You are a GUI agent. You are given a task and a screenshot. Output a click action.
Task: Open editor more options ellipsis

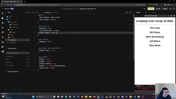point(133,13)
